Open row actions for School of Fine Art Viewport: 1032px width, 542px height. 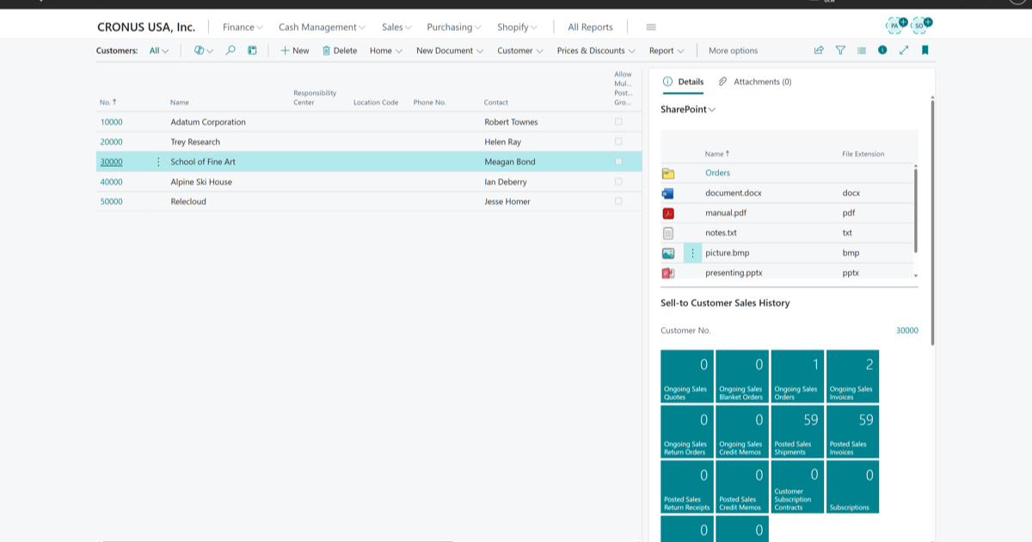[158, 162]
